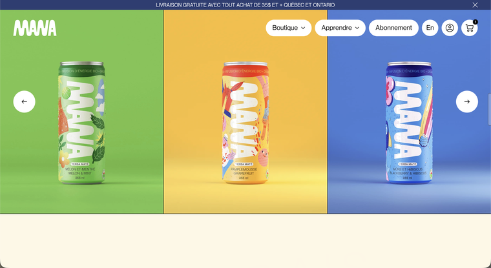This screenshot has width=491, height=268.
Task: Open the Abonnement page
Action: pos(393,28)
